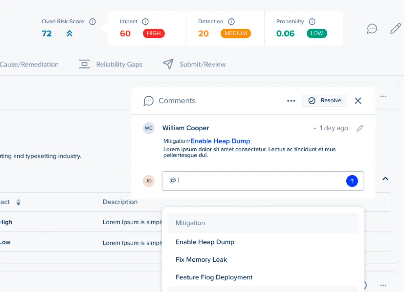Choose Feature Flag Deployment from the list
Viewport: 405px width, 292px height.
click(x=214, y=277)
